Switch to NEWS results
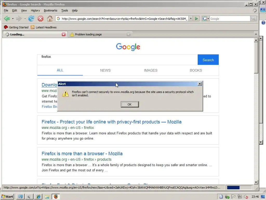Image resolution: width=266 pixels, height=200 pixels. [x=105, y=70]
